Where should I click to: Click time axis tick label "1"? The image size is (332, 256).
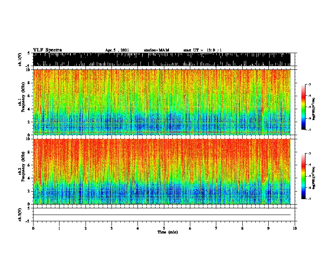tap(59, 228)
